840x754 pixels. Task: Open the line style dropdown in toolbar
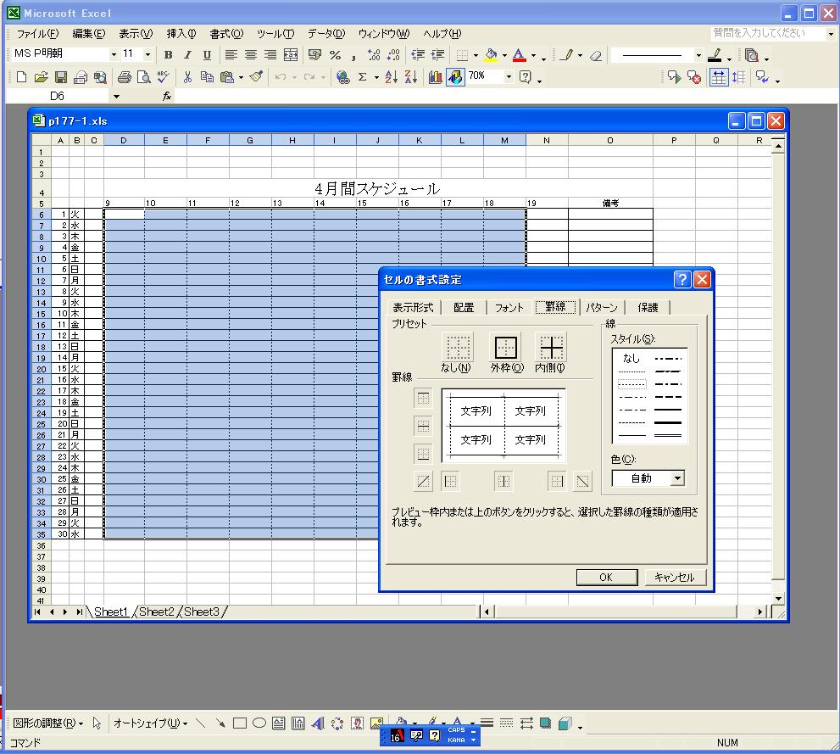(x=698, y=54)
